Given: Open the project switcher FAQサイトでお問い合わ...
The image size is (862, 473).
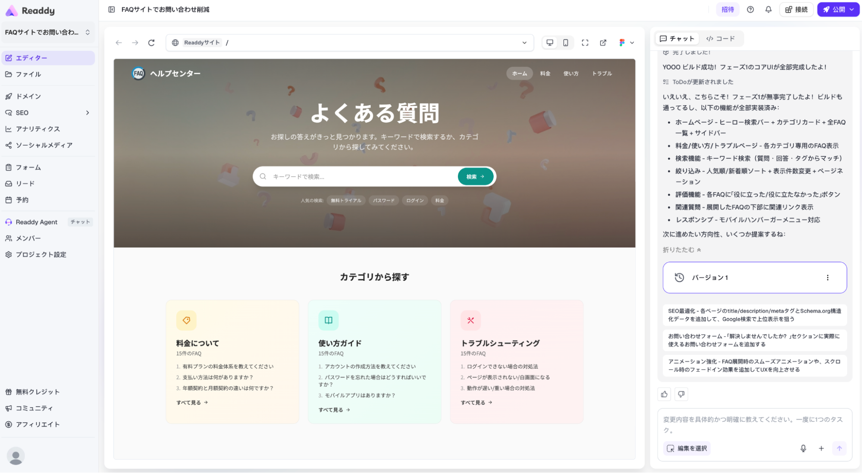Looking at the screenshot, I should point(48,32).
